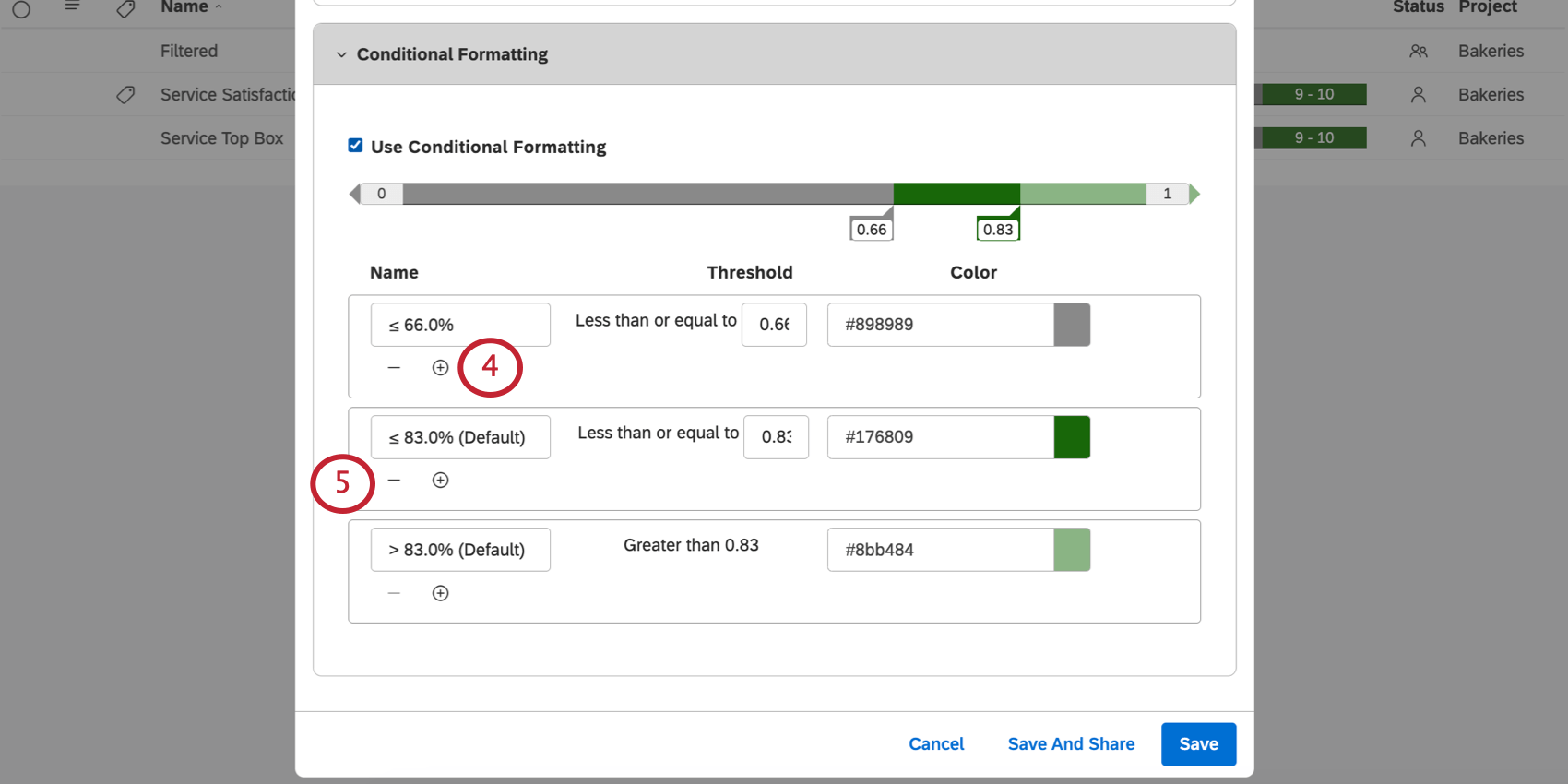The width and height of the screenshot is (1568, 784).
Task: Uncheck Use Conditional Formatting checkbox
Action: [x=355, y=146]
